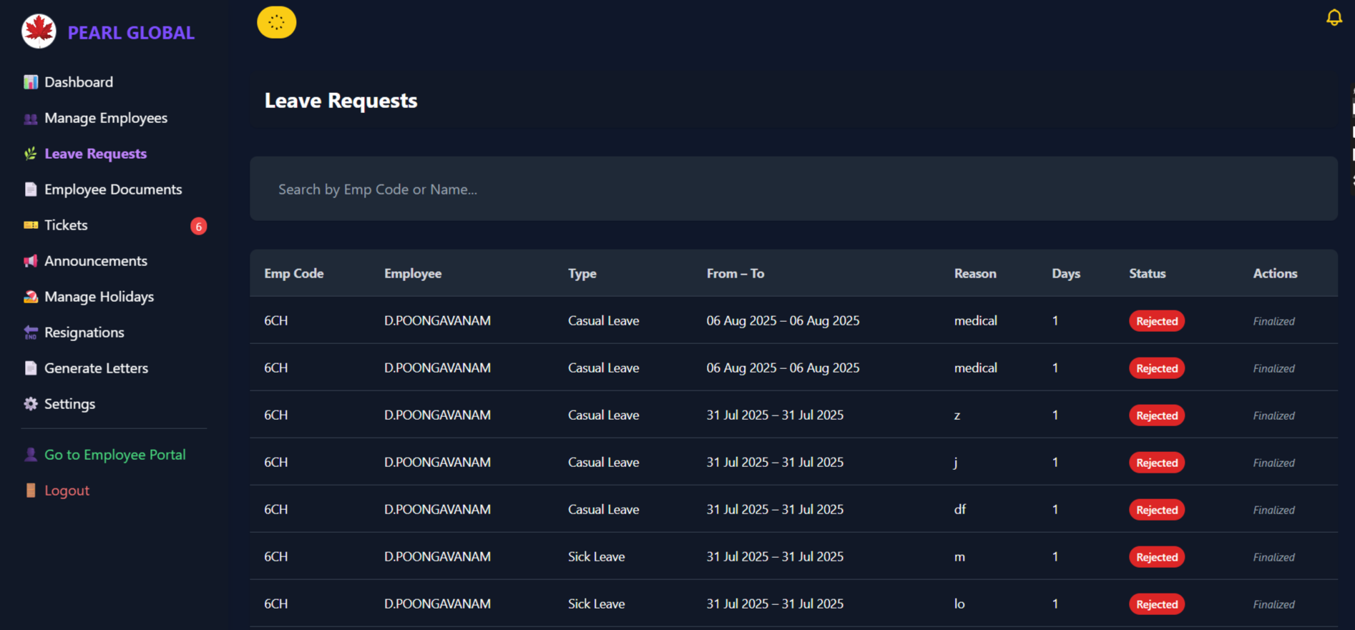The width and height of the screenshot is (1355, 630).
Task: Open Employee Documents in the sidebar
Action: [113, 190]
